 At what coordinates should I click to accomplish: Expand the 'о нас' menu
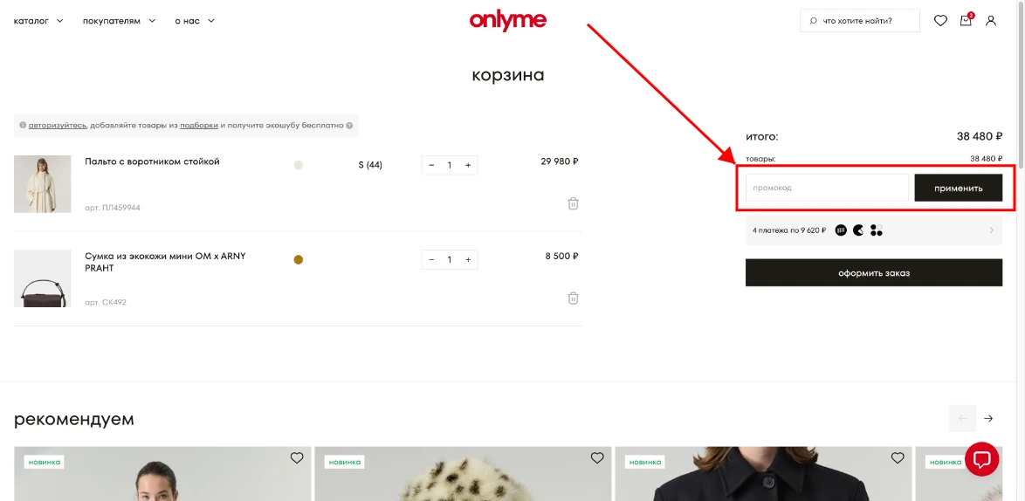click(195, 21)
